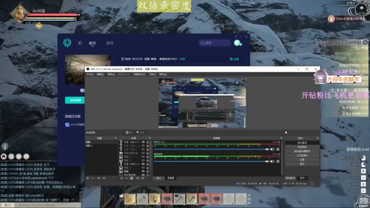Toggle lock on 文本 (GDI+) 5 source
370x208 pixels.
coord(148,142)
